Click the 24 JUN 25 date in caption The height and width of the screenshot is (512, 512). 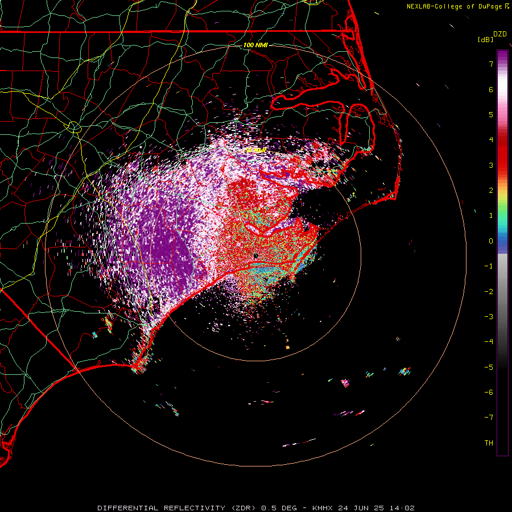361,508
